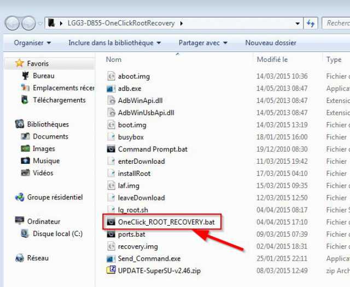Screen dimensions: 350x287
Task: Open the Organiser dropdown menu
Action: [x=32, y=43]
